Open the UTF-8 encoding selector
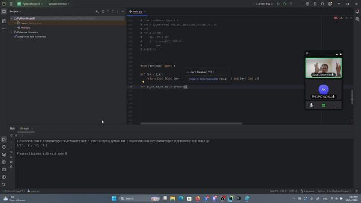The width and height of the screenshot is (361, 203). point(293,191)
